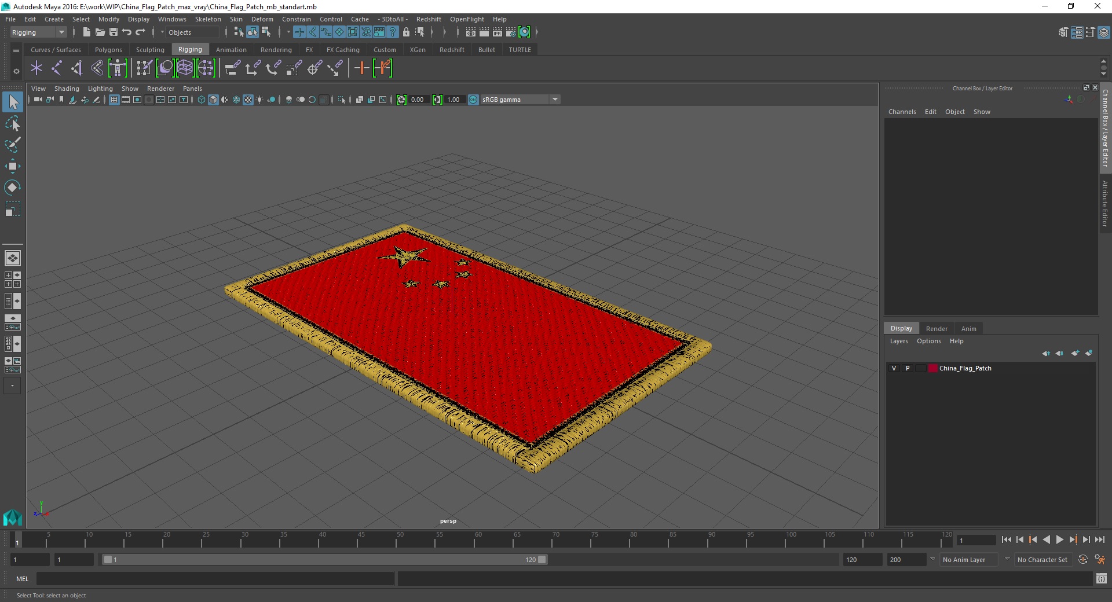Screen dimensions: 1112x602
Task: Activate the Paint Selection tool
Action: [13, 145]
